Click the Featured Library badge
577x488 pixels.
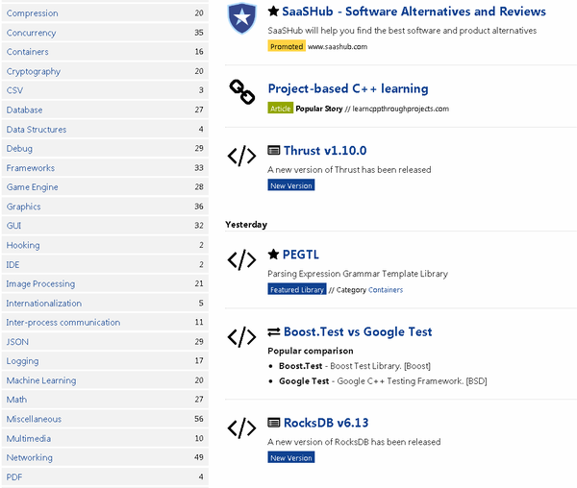(296, 289)
